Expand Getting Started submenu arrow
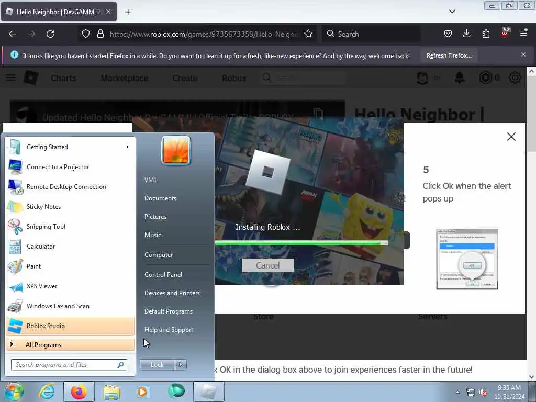This screenshot has height=402, width=536. click(128, 147)
